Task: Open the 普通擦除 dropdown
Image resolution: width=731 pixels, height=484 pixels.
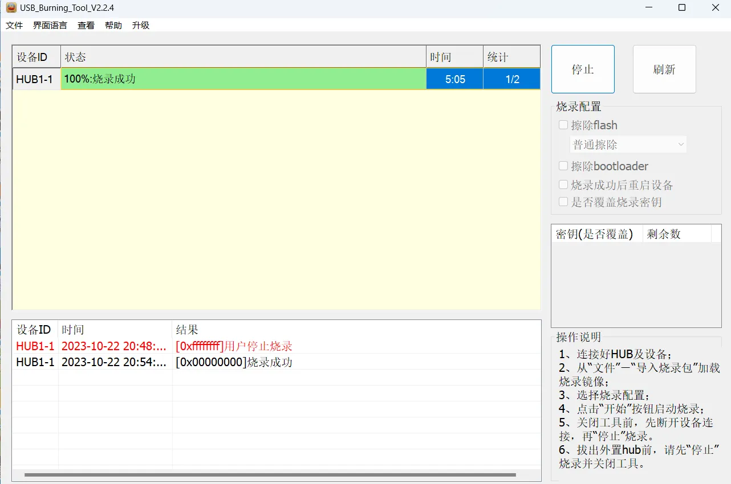Action: (x=628, y=145)
